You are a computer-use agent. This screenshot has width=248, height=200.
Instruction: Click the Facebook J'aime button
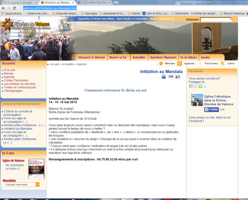pyautogui.click(x=211, y=109)
